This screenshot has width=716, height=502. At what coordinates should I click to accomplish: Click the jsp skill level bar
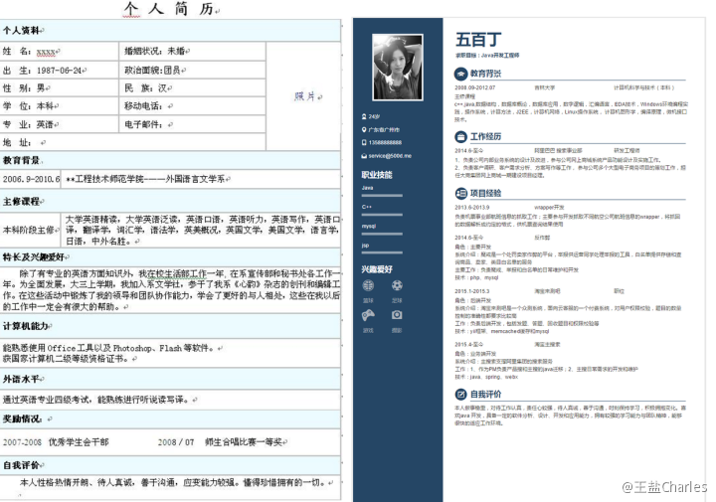[382, 252]
